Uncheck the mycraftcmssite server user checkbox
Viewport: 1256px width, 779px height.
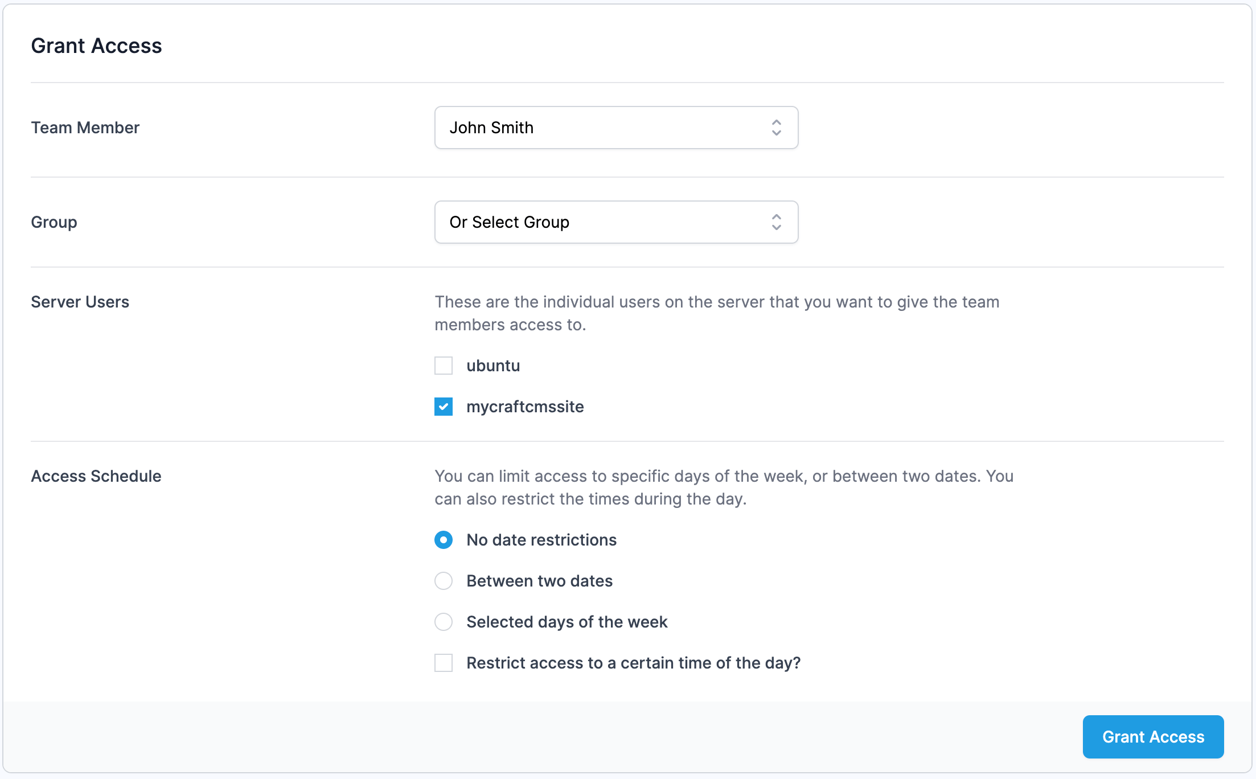(444, 407)
